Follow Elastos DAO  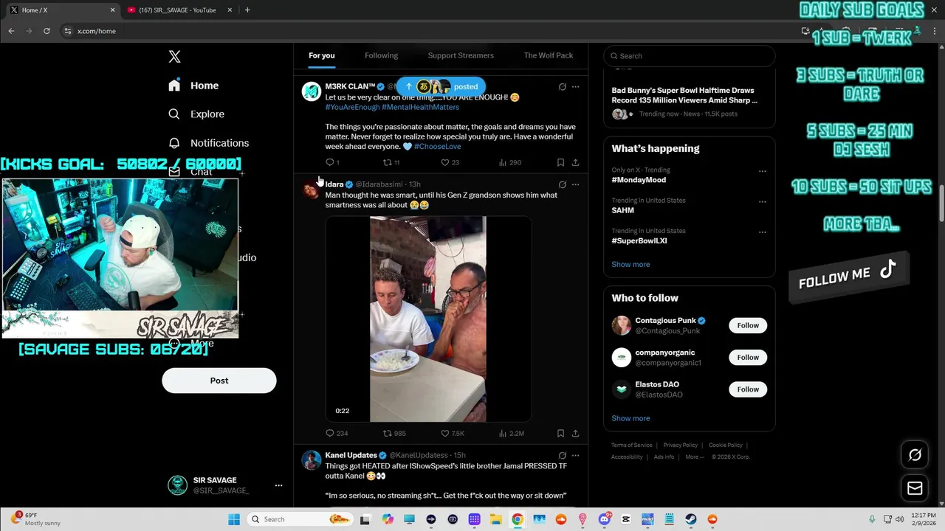pyautogui.click(x=748, y=389)
